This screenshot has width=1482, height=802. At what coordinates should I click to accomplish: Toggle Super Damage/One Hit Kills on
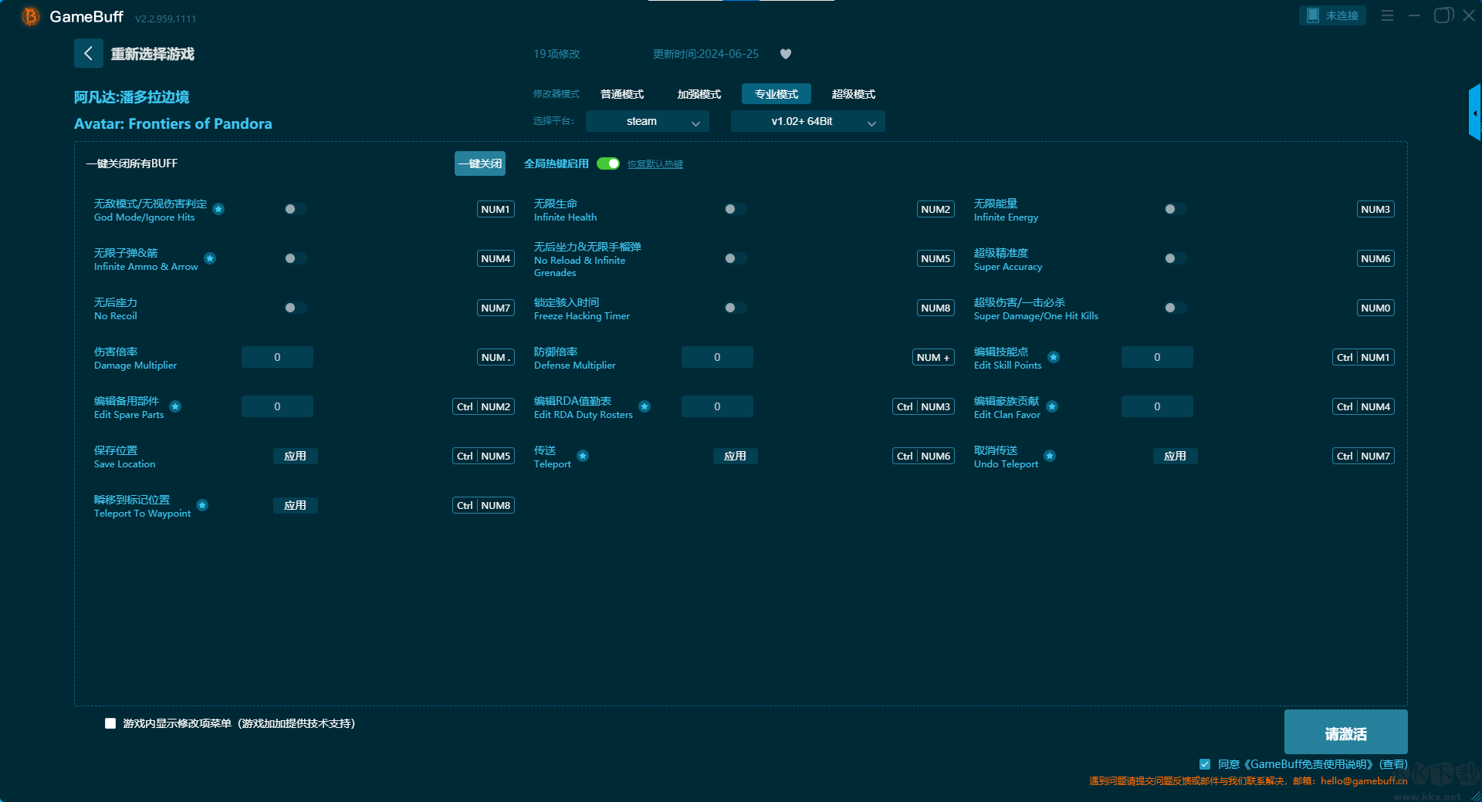pyautogui.click(x=1175, y=308)
